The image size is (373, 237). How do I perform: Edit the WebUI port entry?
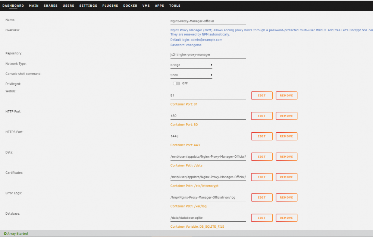(262, 95)
